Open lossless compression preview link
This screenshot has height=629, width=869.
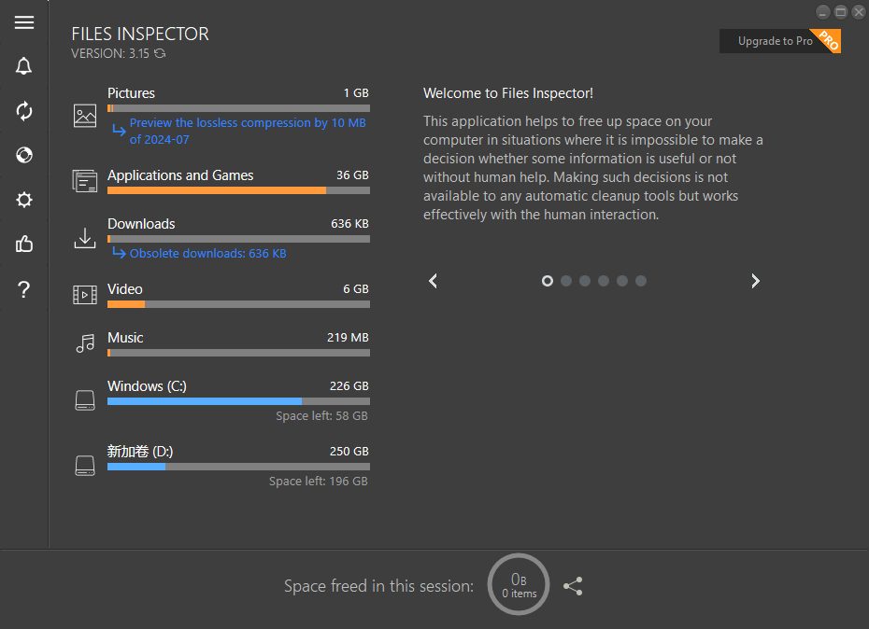248,131
